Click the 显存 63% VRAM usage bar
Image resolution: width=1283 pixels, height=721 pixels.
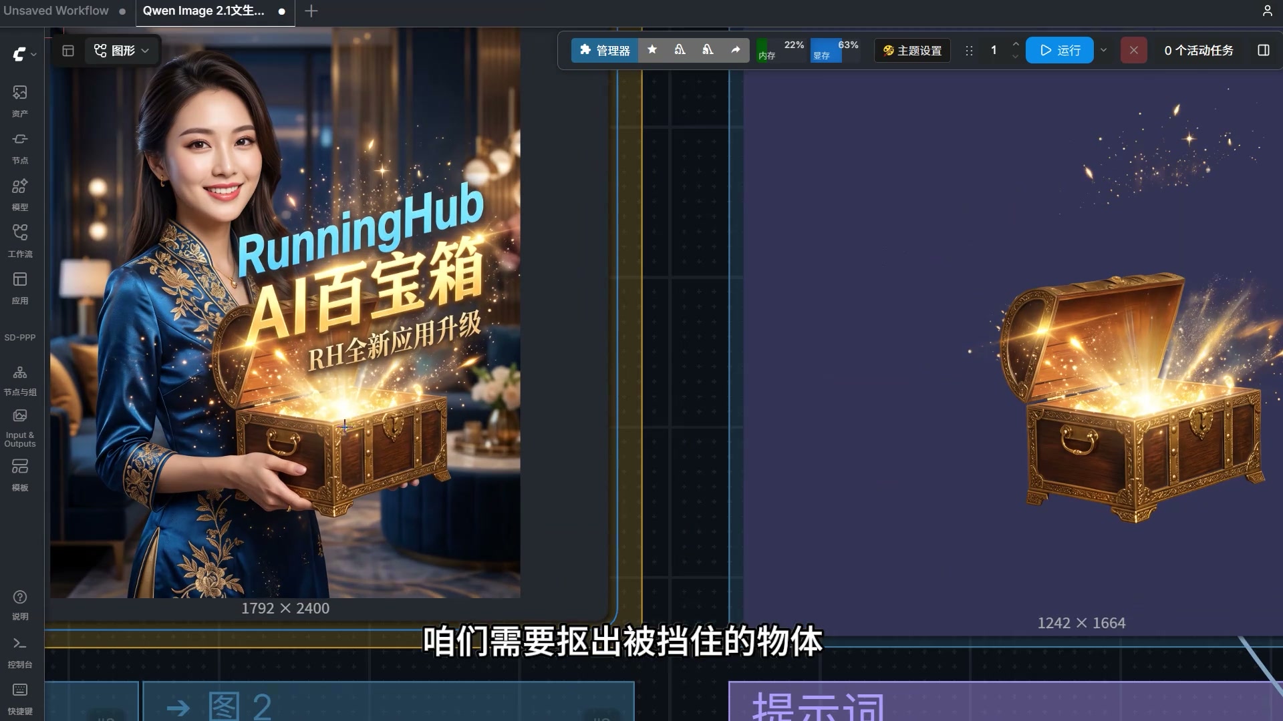(x=835, y=50)
